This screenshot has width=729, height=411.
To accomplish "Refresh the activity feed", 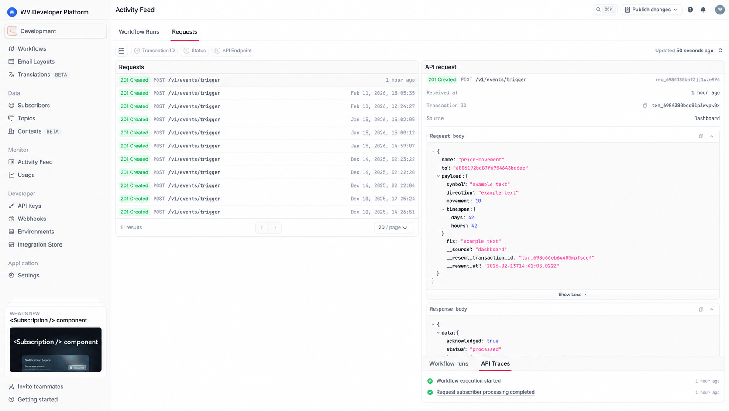I will (x=720, y=51).
